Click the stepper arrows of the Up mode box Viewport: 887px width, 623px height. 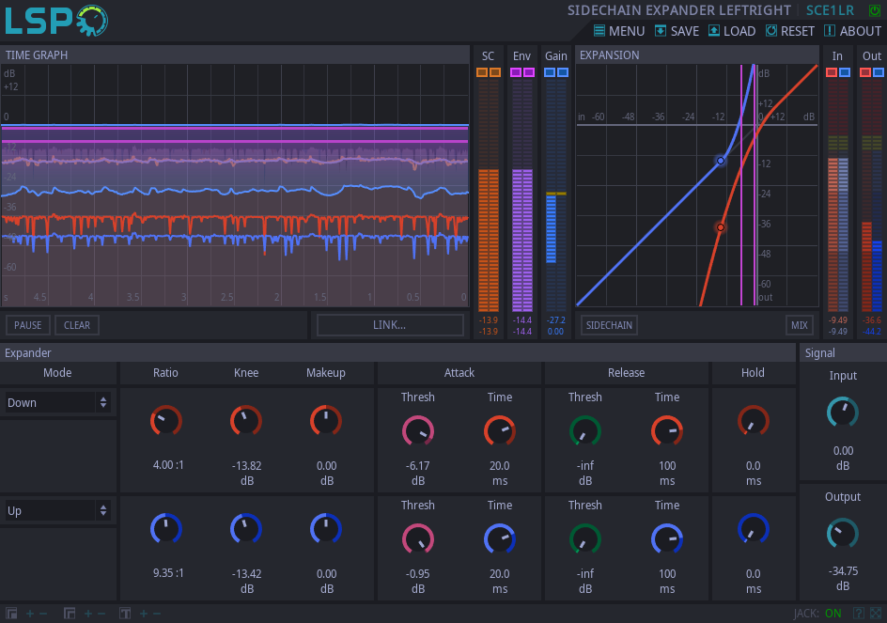pos(103,510)
